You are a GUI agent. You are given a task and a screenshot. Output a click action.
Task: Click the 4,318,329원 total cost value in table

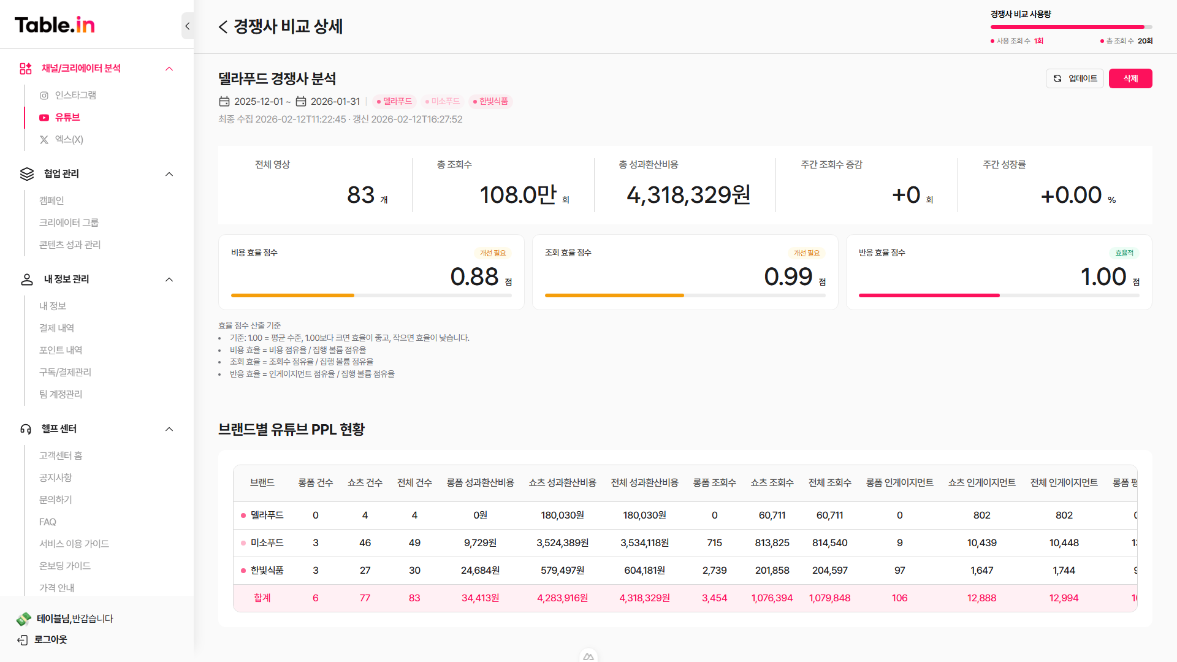click(x=645, y=598)
